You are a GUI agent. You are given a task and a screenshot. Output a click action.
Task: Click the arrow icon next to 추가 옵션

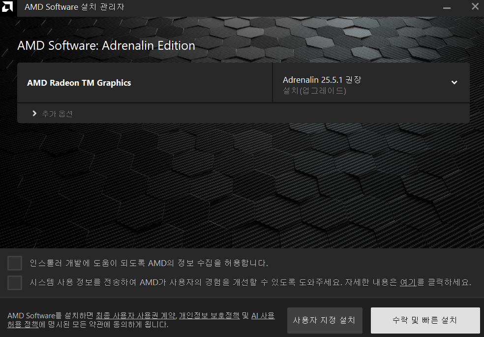point(34,113)
